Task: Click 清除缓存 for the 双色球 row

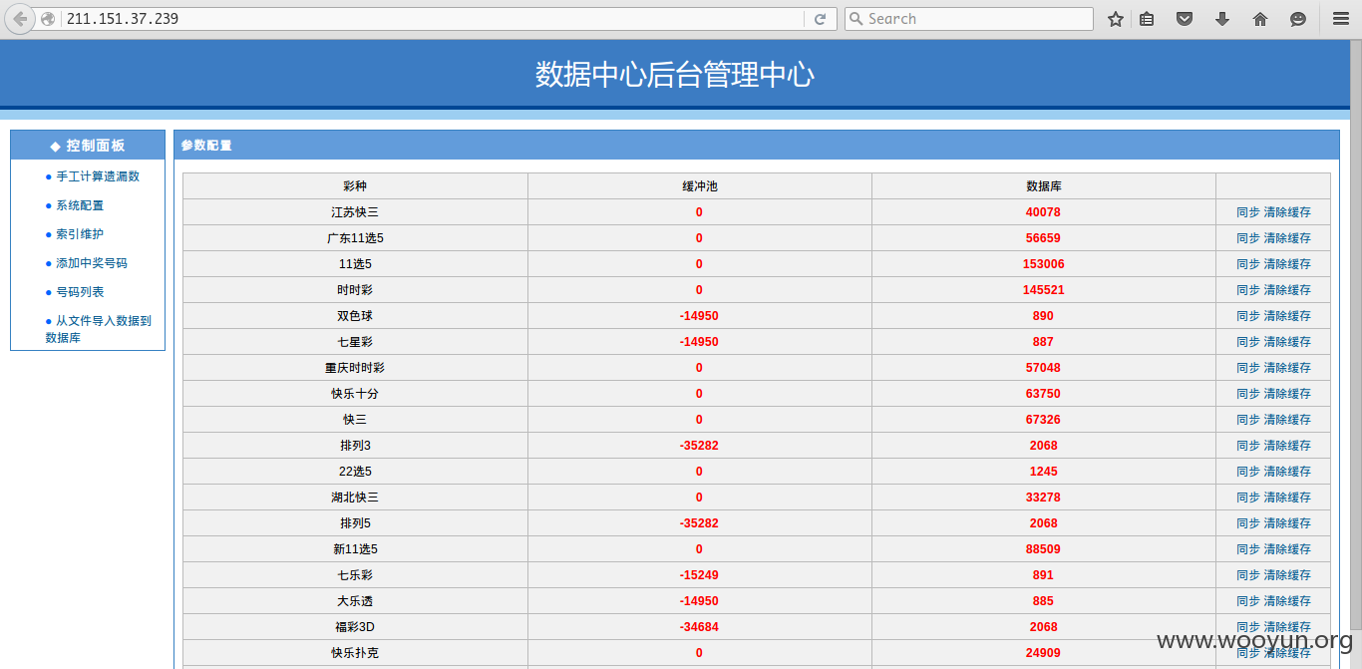Action: tap(1287, 316)
